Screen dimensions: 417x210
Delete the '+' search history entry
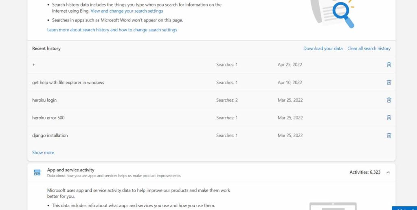(389, 65)
